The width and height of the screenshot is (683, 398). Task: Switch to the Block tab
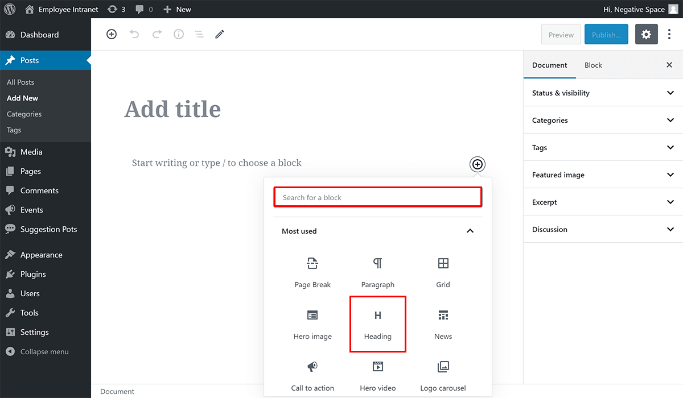593,65
